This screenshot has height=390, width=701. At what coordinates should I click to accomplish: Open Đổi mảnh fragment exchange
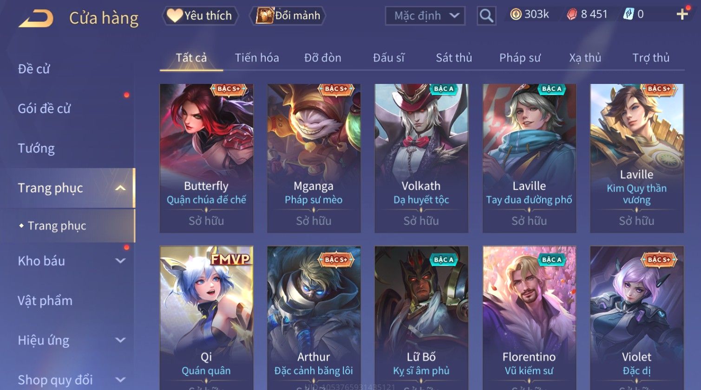tap(288, 16)
